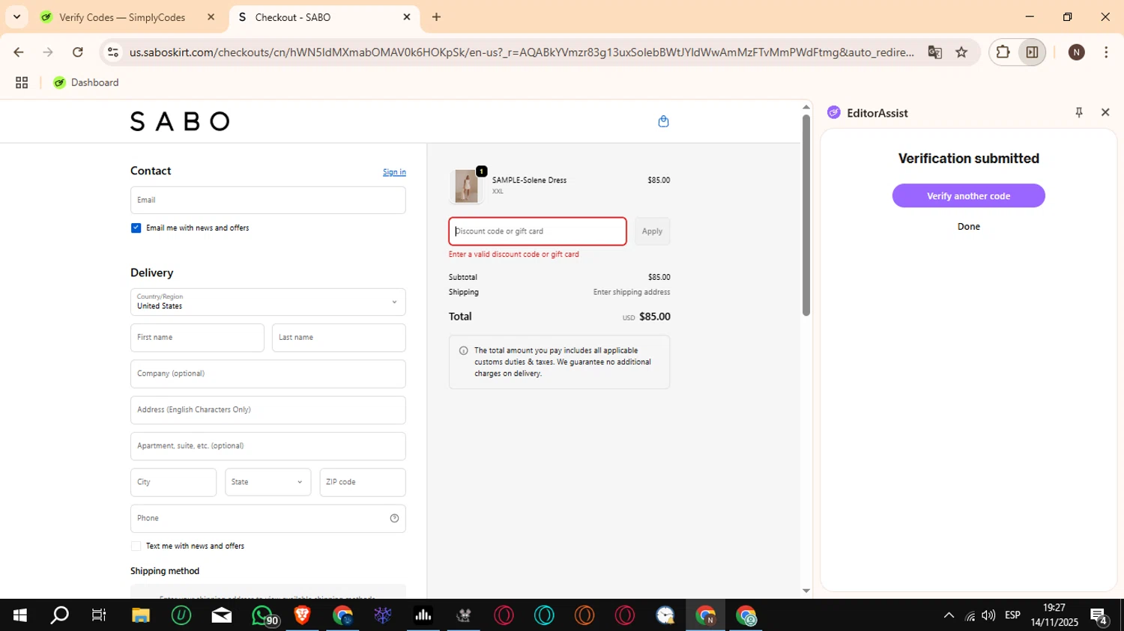Open the apps grid in bookmarks bar
Screen dimensions: 1124x631
click(x=22, y=82)
